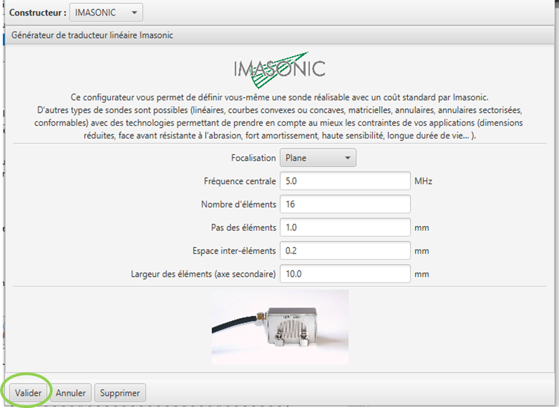This screenshot has width=559, height=408.
Task: Open the Constructeur IMASONIC dropdown
Action: click(x=106, y=13)
